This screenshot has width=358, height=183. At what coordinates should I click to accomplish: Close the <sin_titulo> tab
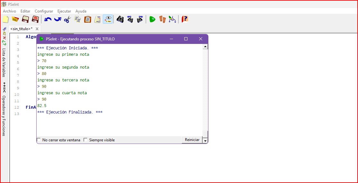[37, 29]
